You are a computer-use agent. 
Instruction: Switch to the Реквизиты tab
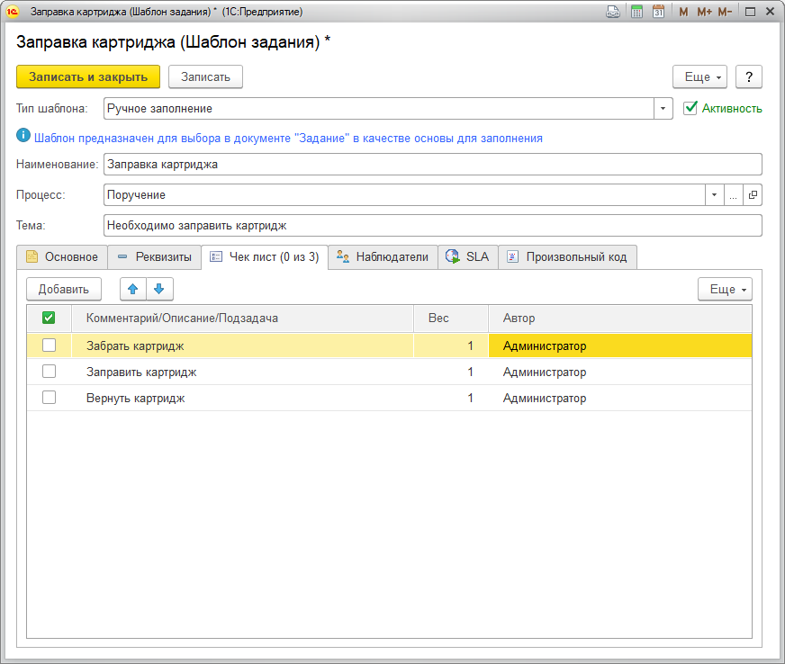154,257
